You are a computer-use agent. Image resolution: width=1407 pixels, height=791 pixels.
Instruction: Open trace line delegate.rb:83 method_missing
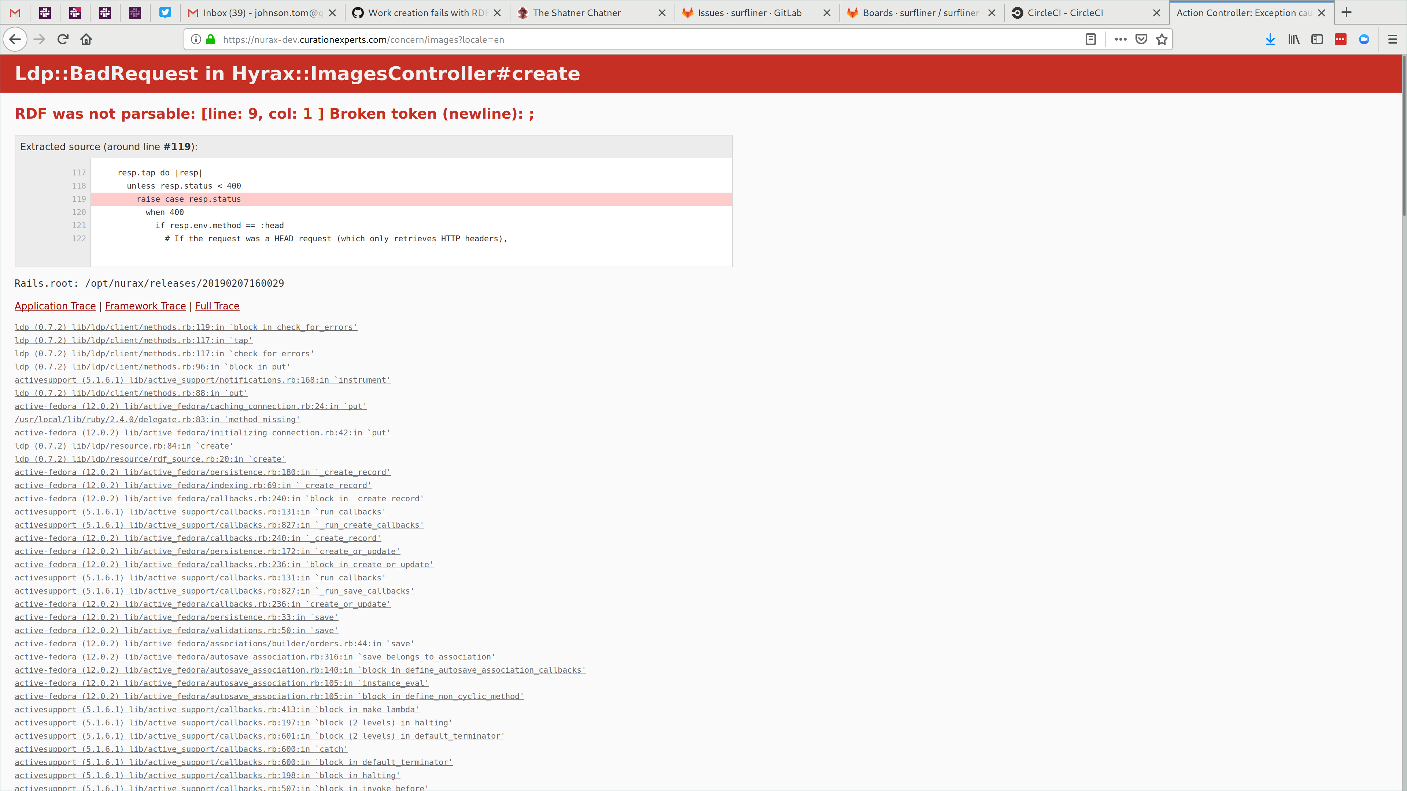[x=157, y=419]
